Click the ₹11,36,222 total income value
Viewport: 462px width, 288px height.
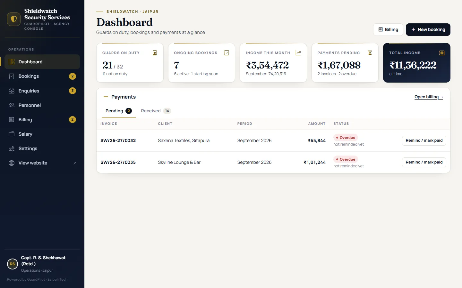413,65
